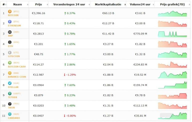Viewport: 192px width, 122px height.
Task: Click the XRP coin icon
Action: tap(10, 32)
